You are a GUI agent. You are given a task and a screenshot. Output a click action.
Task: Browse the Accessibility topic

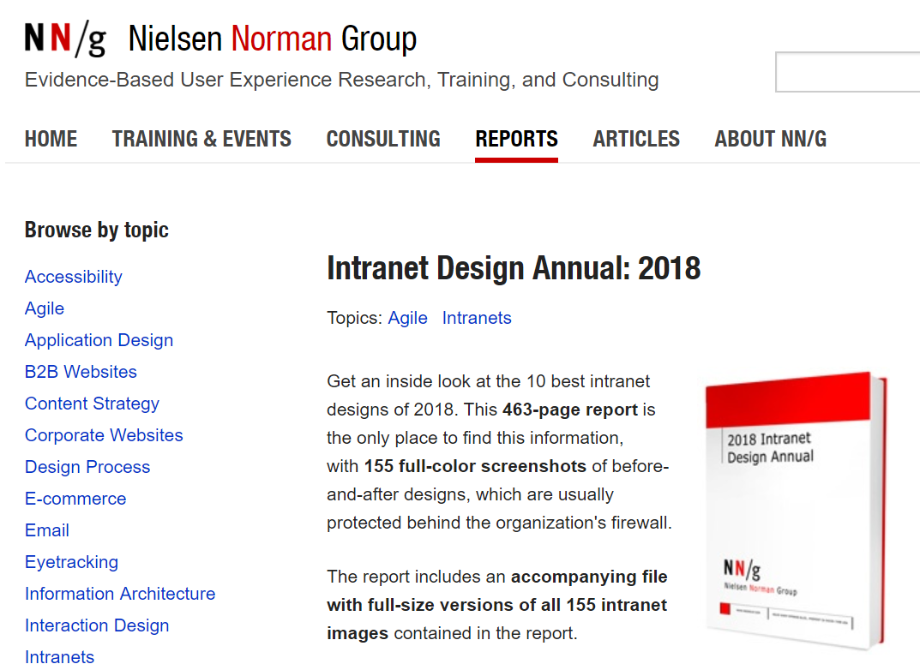pos(74,277)
